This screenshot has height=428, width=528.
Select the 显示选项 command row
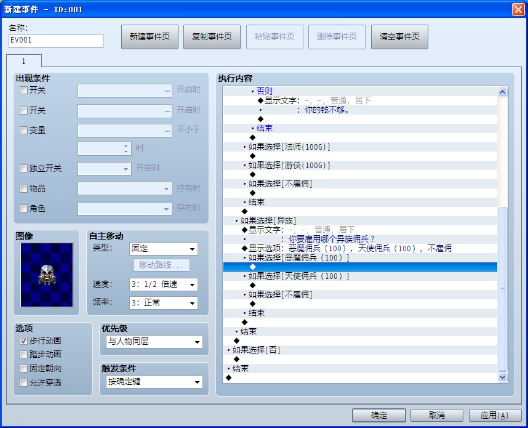point(360,248)
